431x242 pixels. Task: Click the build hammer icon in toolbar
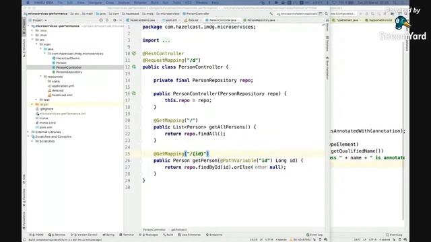click(271, 13)
